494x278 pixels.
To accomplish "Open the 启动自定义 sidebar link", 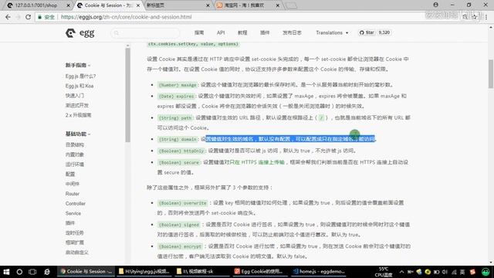I will coord(77,253).
